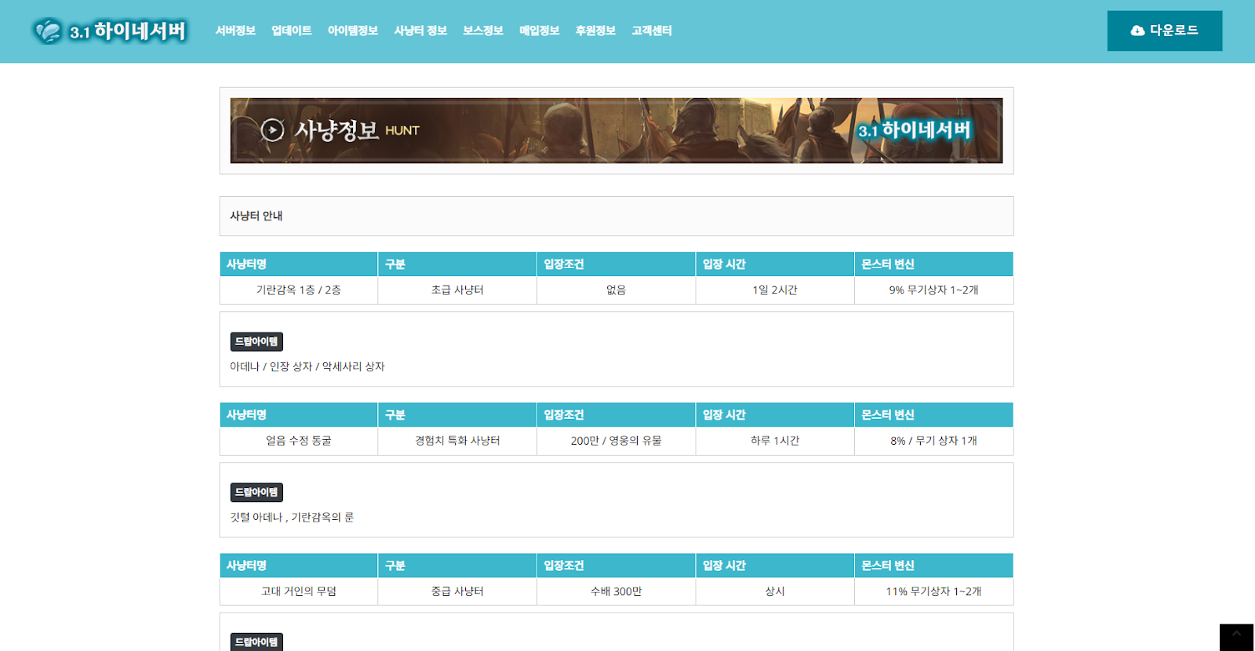Click the 3.1 하이네서버 site logo
Screen dimensions: 1255x651
pos(110,31)
